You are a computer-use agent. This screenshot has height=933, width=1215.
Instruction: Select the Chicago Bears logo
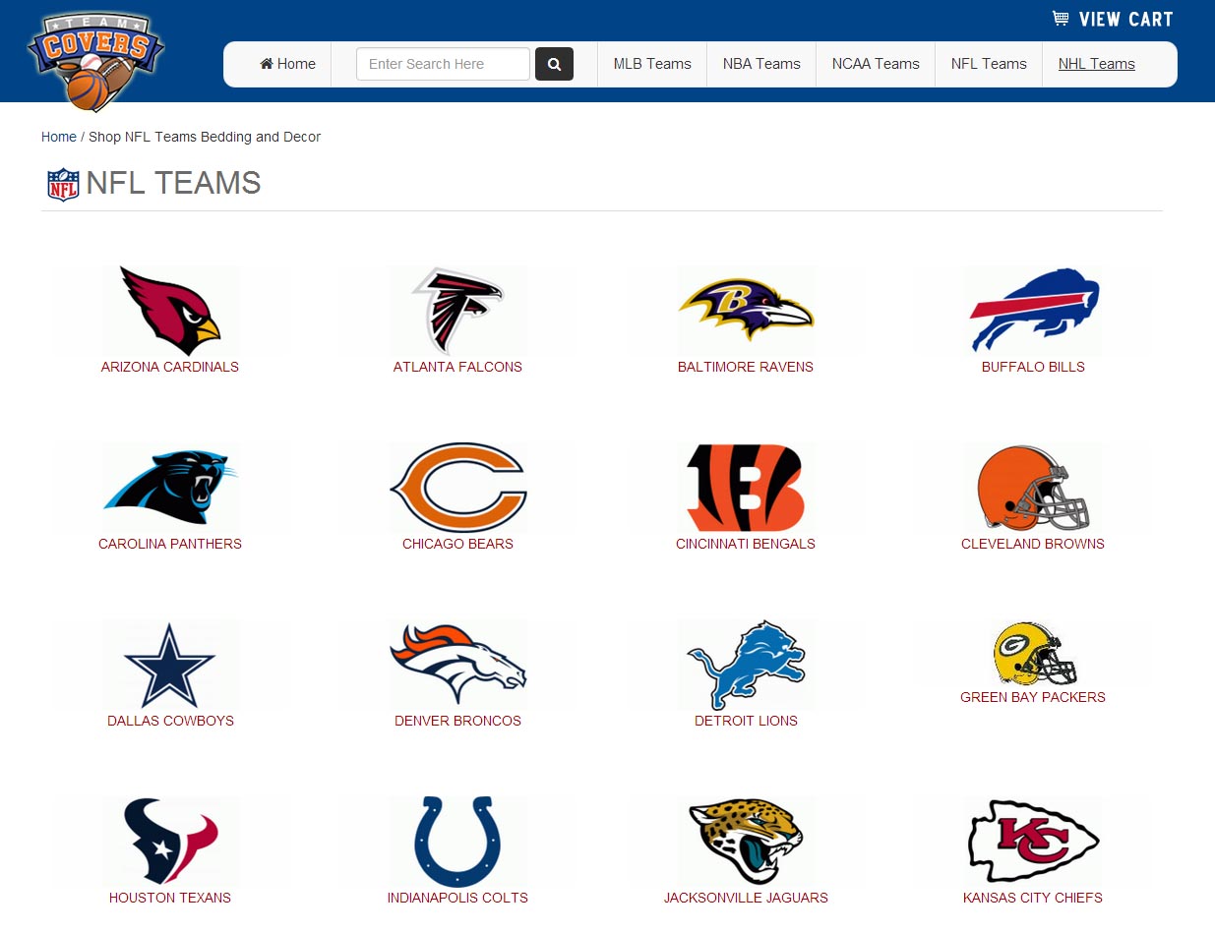pos(457,488)
